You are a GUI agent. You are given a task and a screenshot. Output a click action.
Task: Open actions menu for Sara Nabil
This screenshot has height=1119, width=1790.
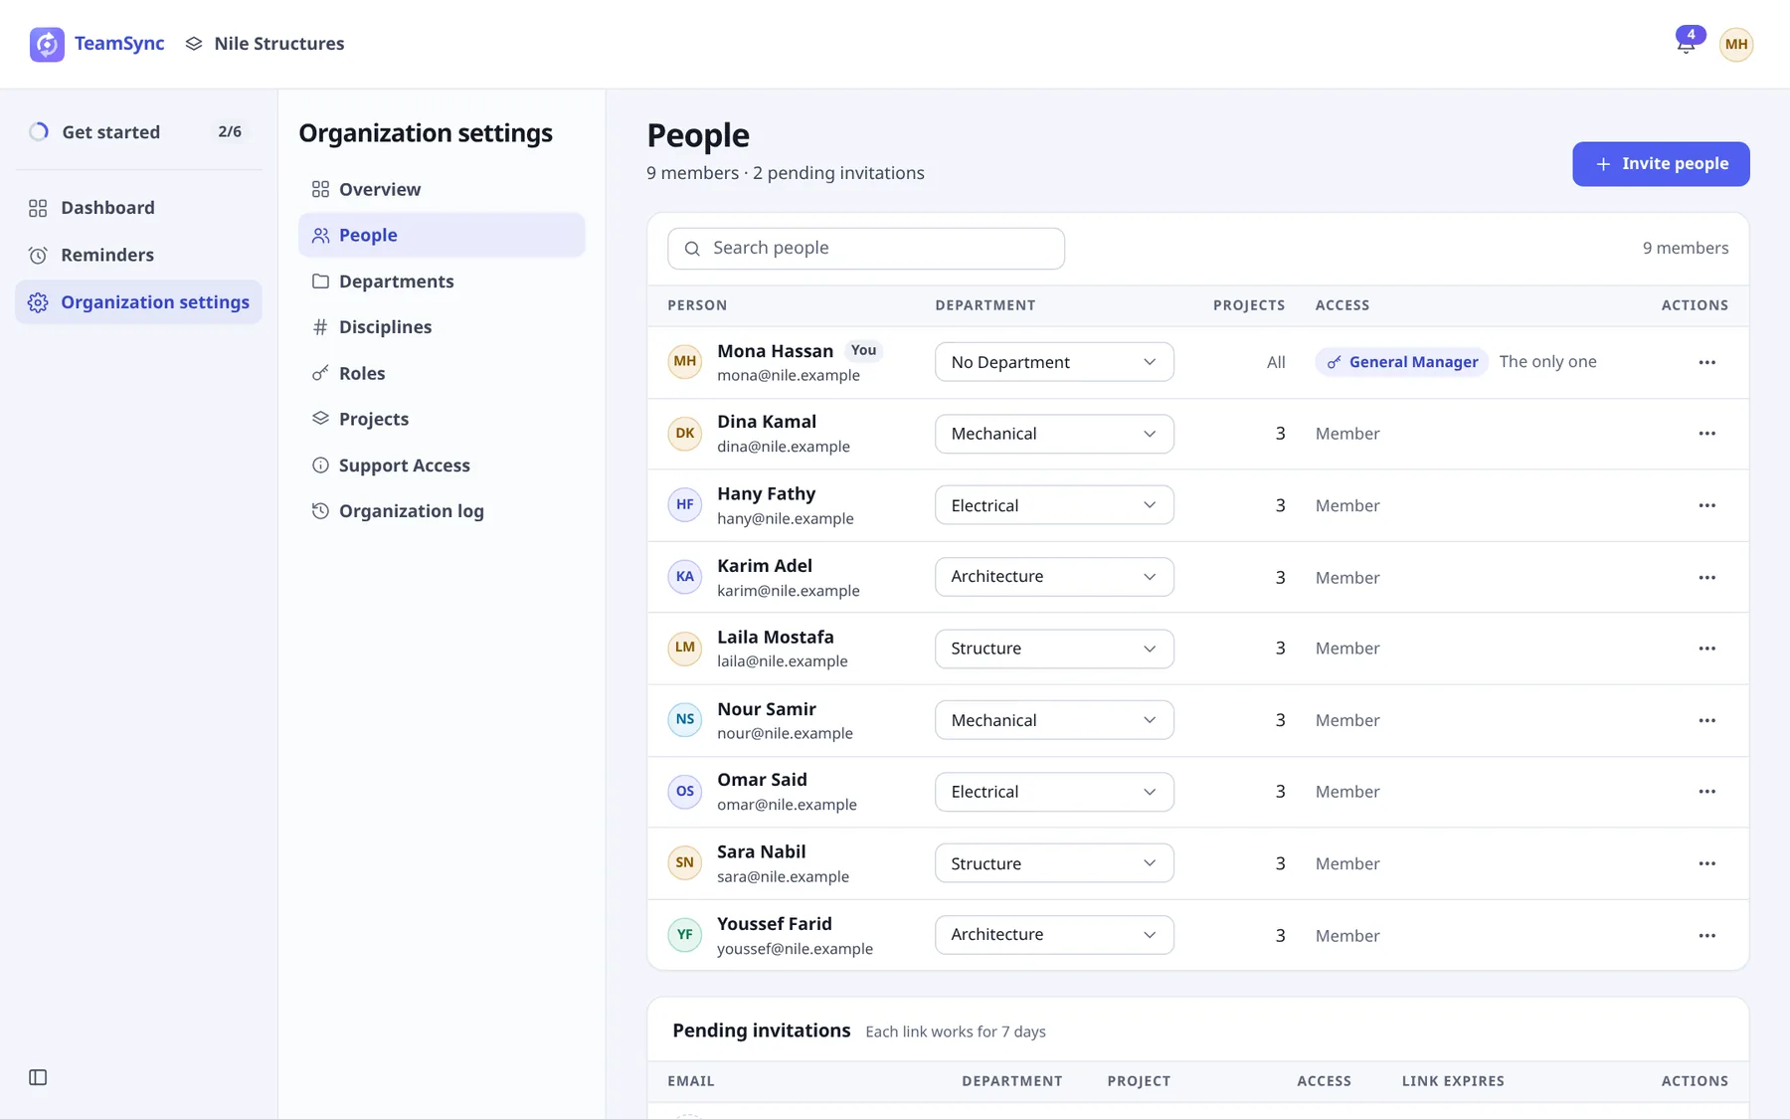pos(1707,863)
